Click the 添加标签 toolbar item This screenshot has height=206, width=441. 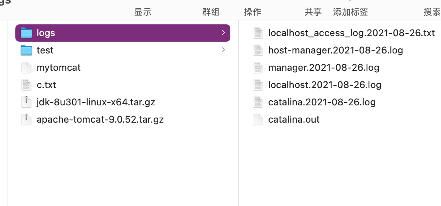350,12
